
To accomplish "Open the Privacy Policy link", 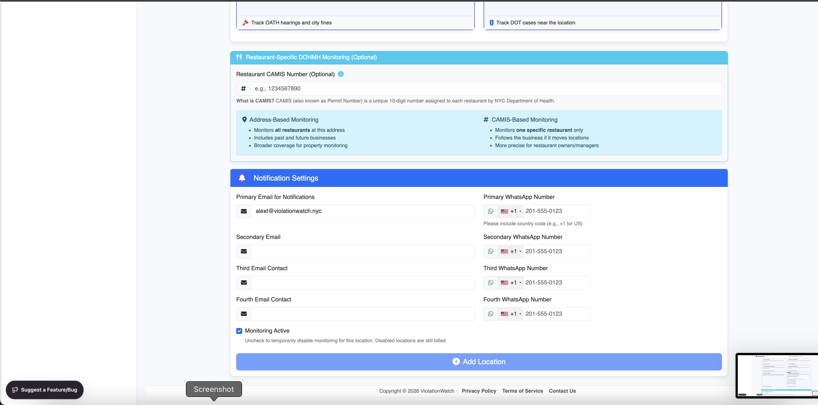I will coord(479,391).
